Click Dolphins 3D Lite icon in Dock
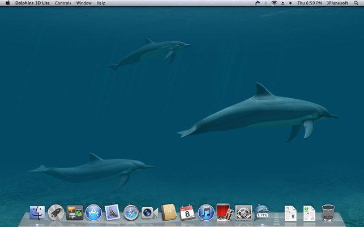 262,212
